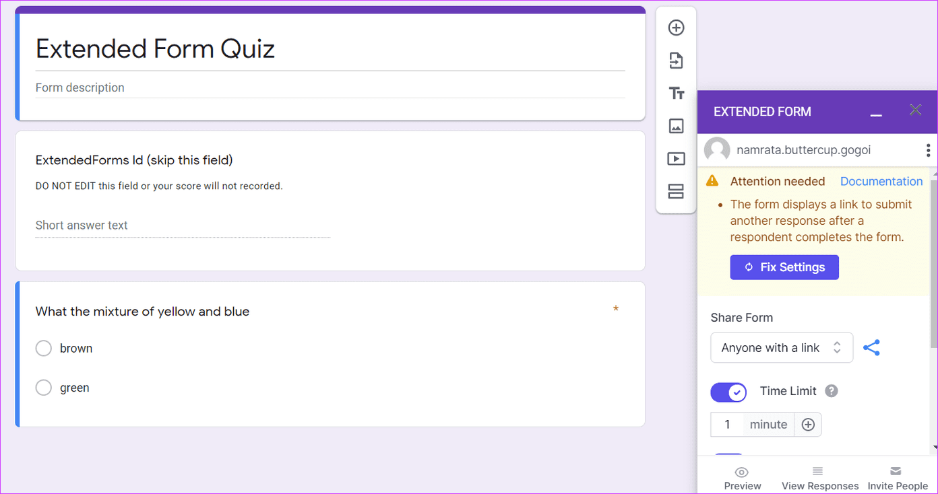Click the 'Share Form' label

tap(741, 318)
